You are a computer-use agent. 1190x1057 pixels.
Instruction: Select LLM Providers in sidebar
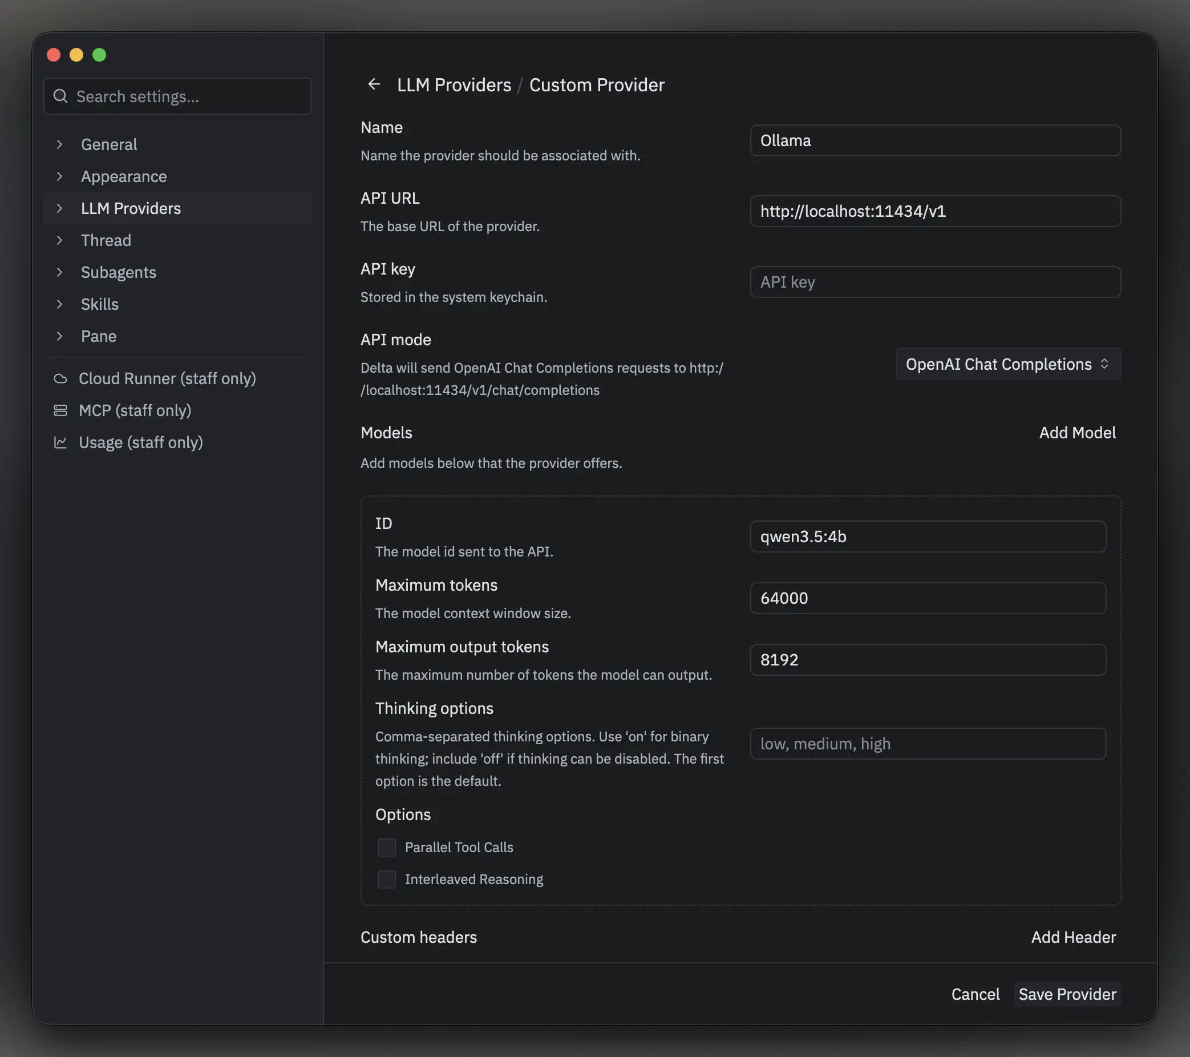click(177, 208)
